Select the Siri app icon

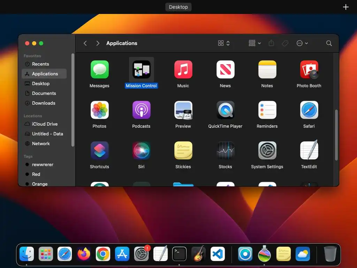pos(142,150)
